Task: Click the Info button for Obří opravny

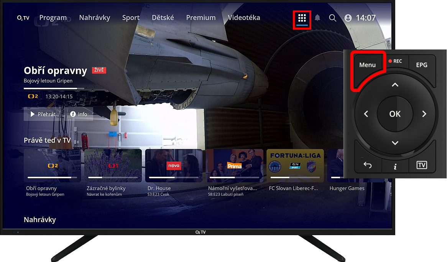Action: 78,114
